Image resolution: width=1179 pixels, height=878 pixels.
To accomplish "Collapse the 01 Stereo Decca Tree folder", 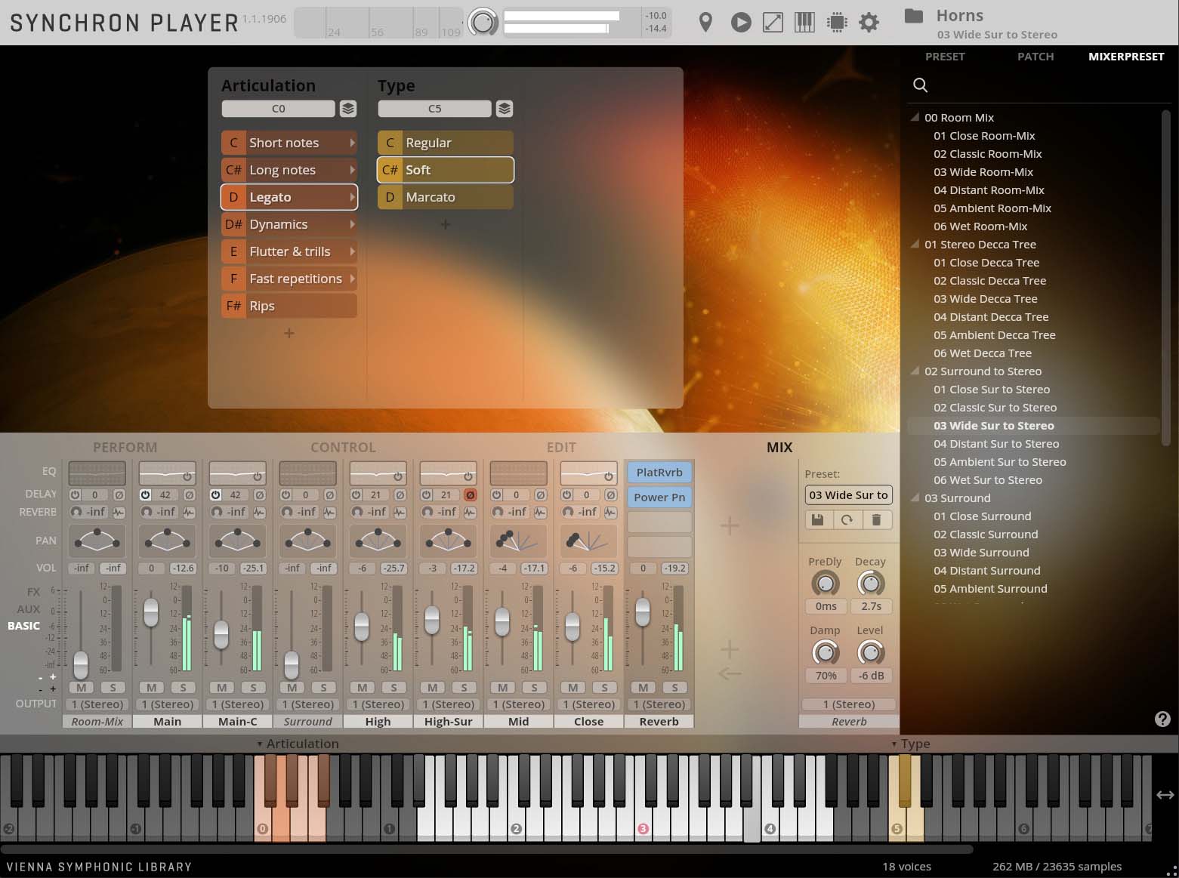I will click(915, 244).
